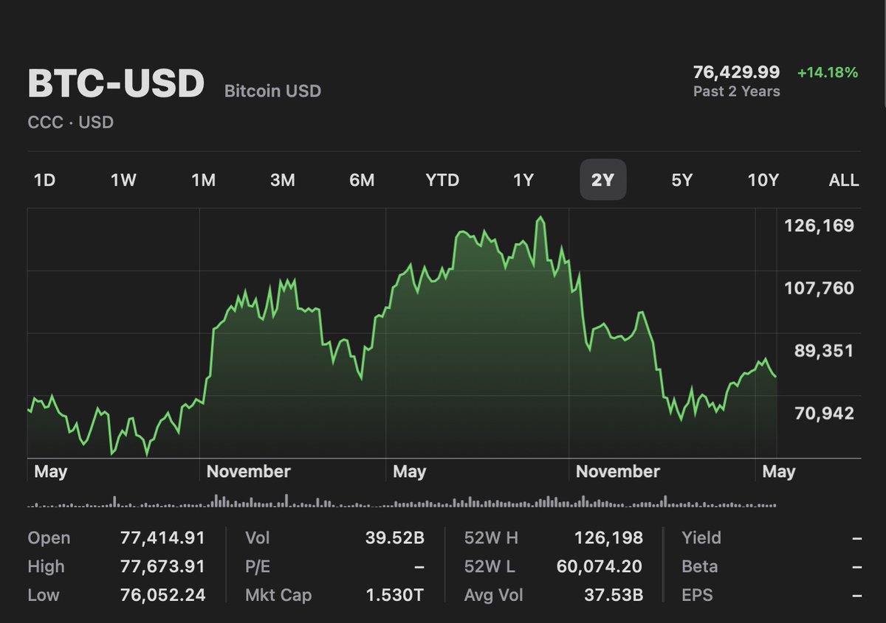Show the 3M chart range
This screenshot has width=886, height=623.
[x=283, y=180]
